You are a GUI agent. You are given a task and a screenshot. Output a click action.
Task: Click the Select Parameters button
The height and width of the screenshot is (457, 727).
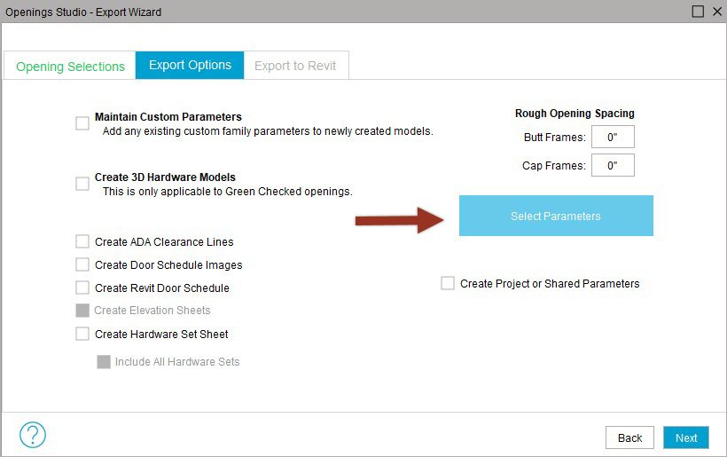(x=556, y=216)
